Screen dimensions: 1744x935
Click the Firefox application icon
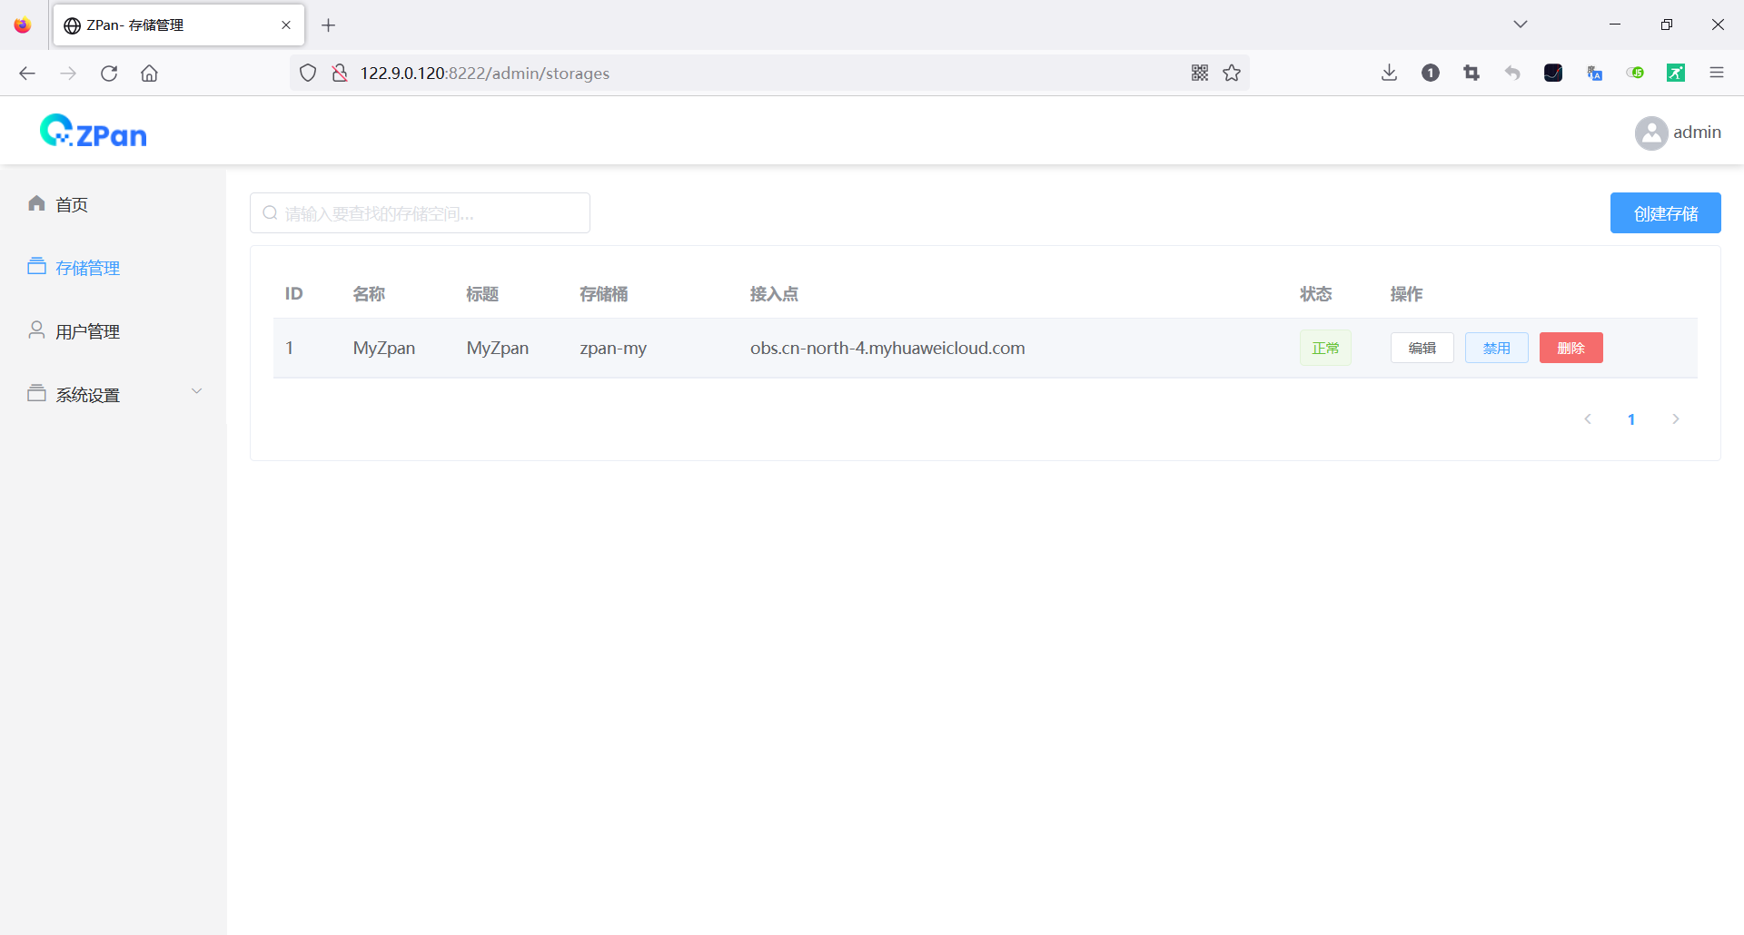pos(23,25)
